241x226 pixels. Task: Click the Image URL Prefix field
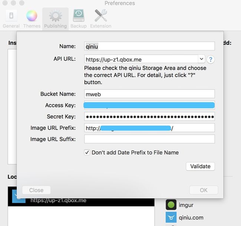tap(149, 128)
